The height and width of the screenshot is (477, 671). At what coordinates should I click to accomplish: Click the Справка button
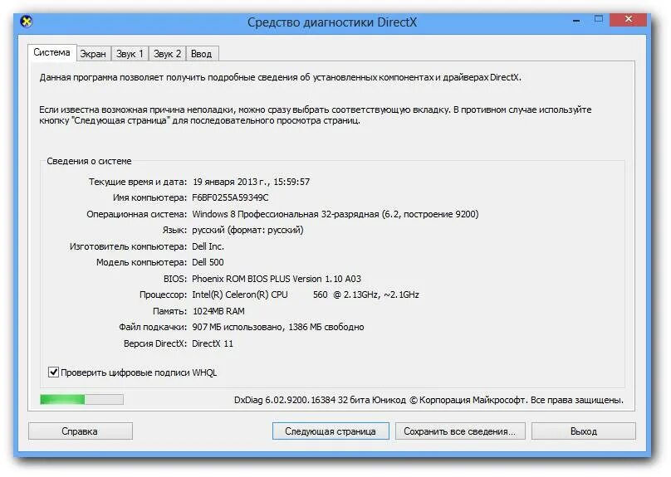click(x=81, y=431)
